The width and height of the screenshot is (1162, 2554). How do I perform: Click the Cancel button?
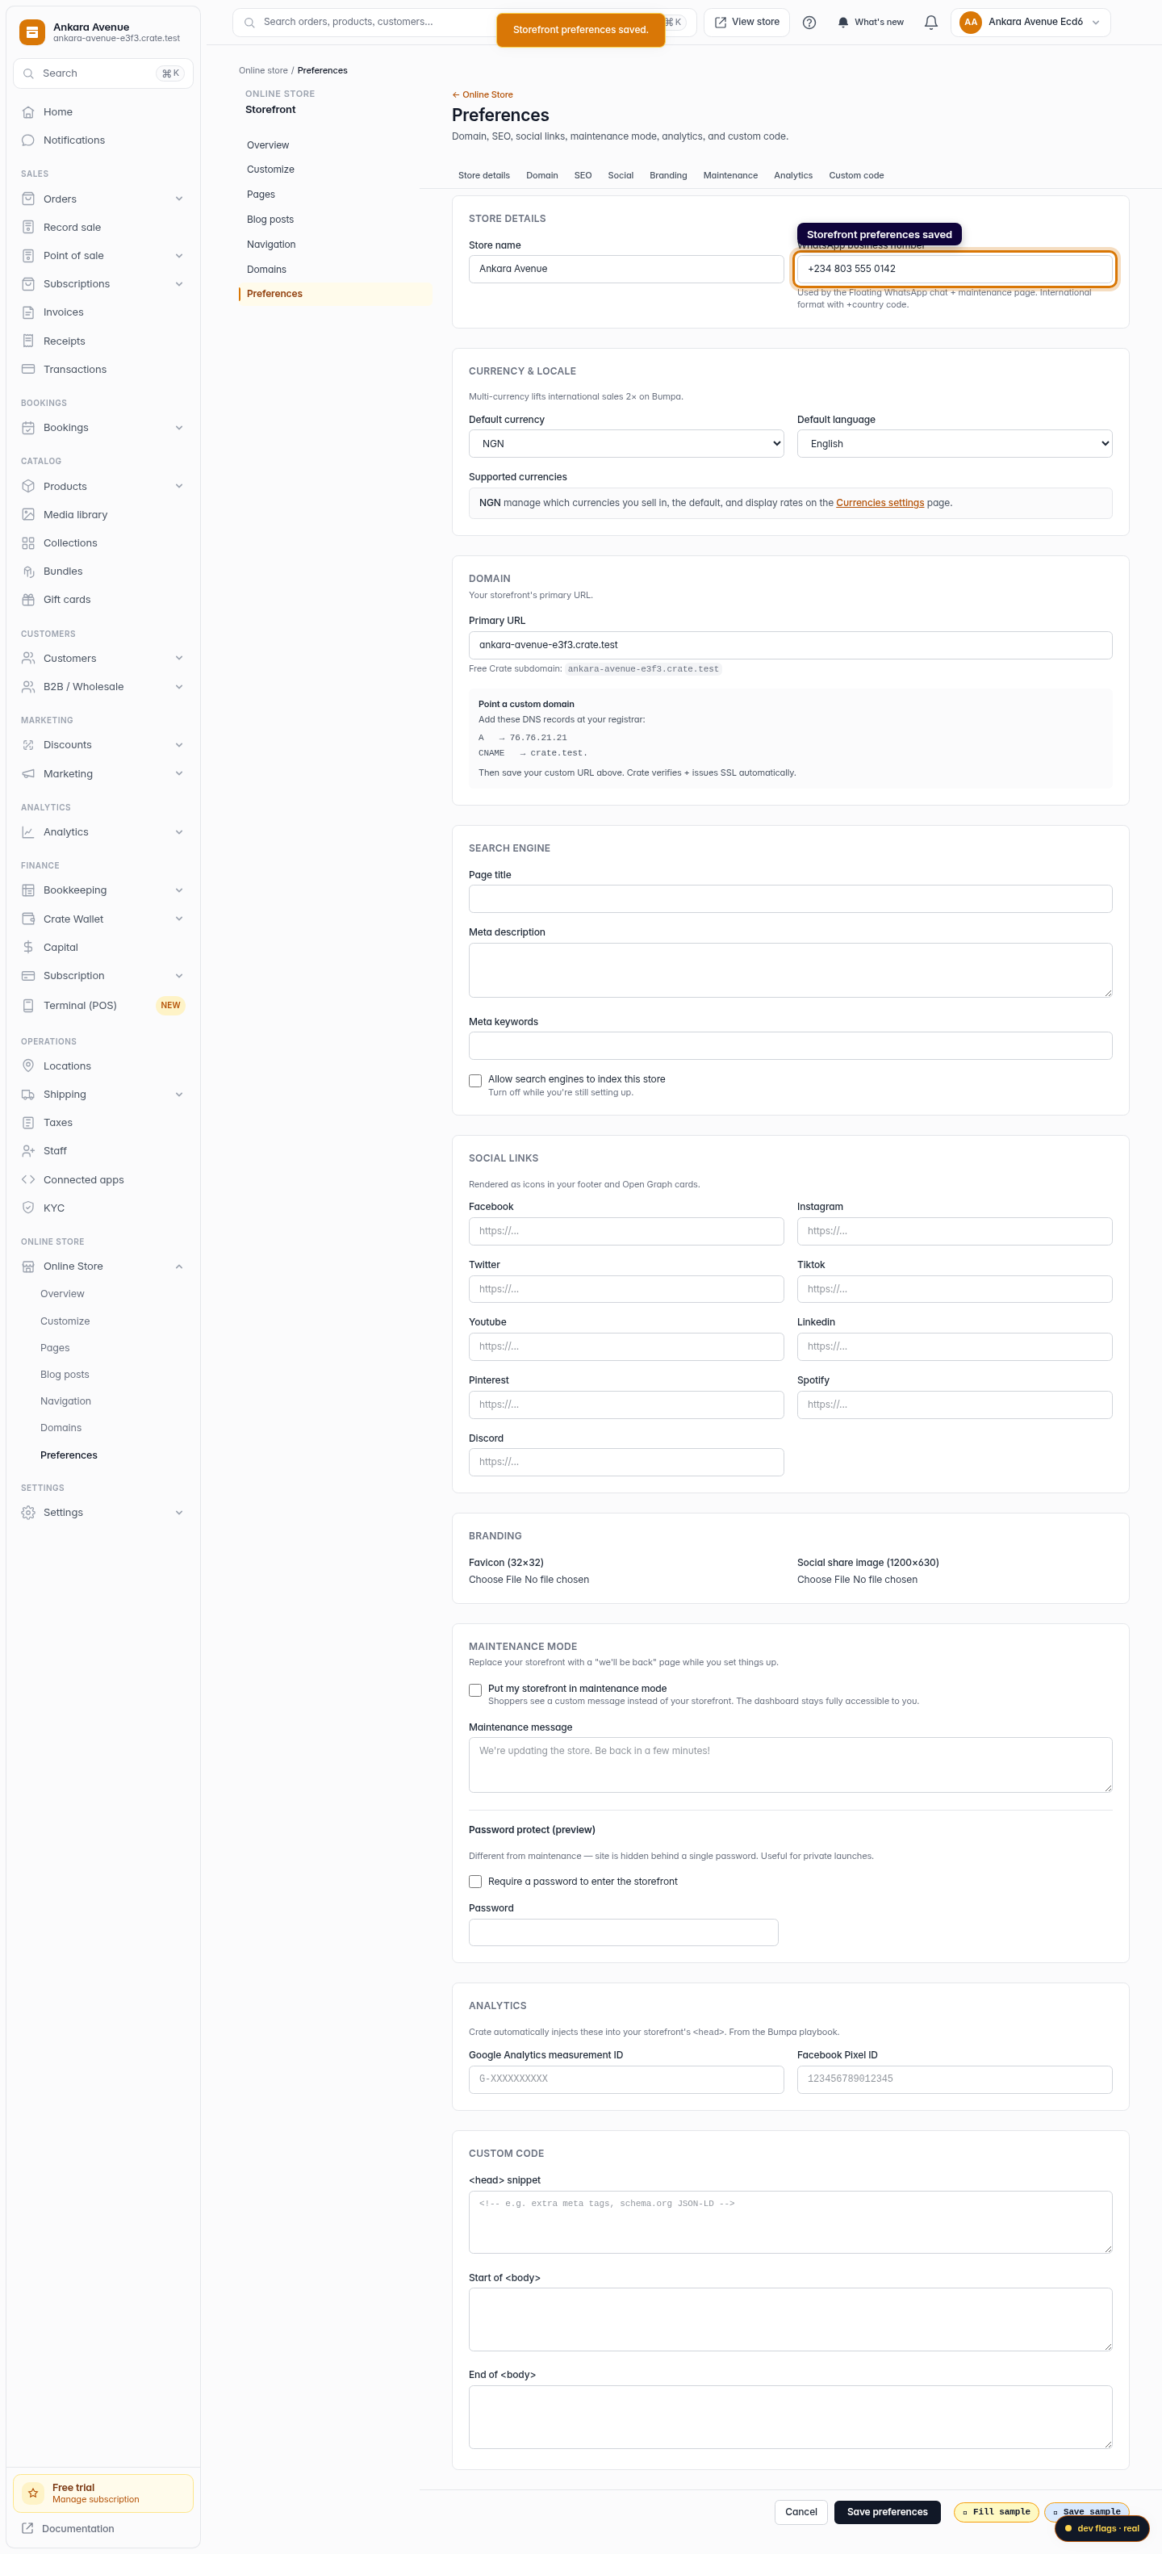point(801,2511)
